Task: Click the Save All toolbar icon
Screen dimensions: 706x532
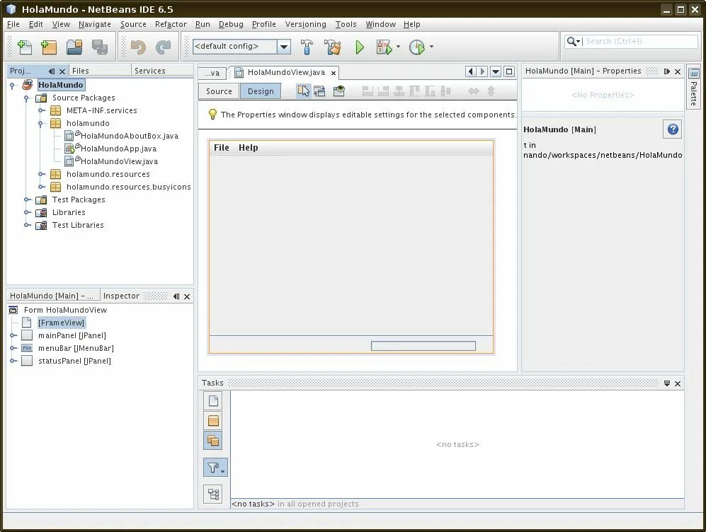Action: (100, 47)
